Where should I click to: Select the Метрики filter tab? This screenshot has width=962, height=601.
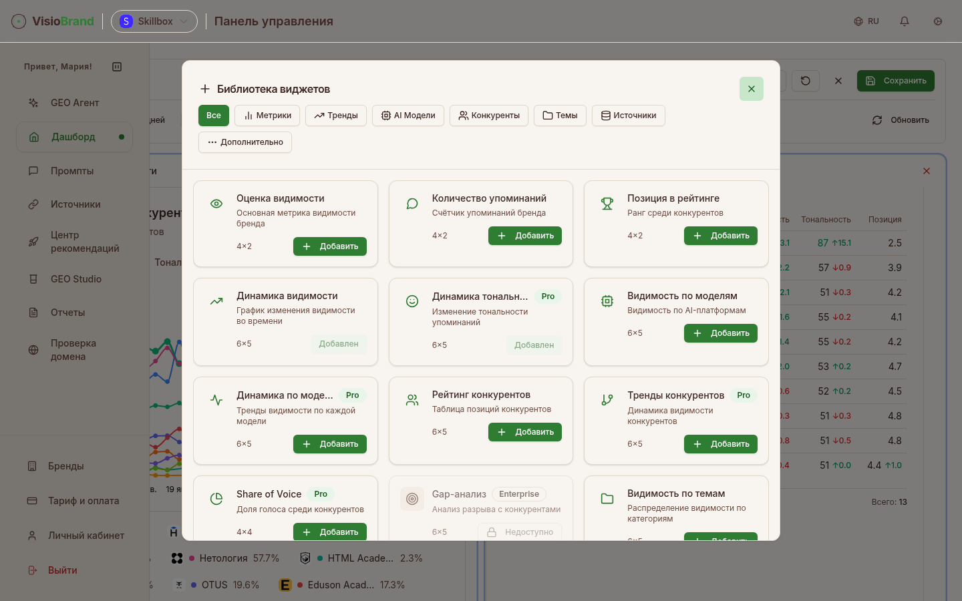(267, 116)
